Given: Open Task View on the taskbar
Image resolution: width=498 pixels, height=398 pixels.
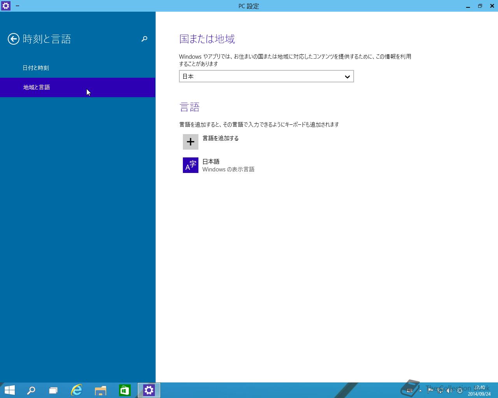Looking at the screenshot, I should tap(53, 390).
